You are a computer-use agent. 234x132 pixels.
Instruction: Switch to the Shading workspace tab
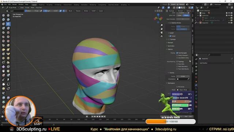(x=76, y=5)
